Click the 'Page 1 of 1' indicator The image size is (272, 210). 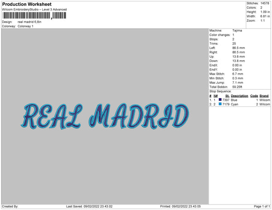(262, 206)
